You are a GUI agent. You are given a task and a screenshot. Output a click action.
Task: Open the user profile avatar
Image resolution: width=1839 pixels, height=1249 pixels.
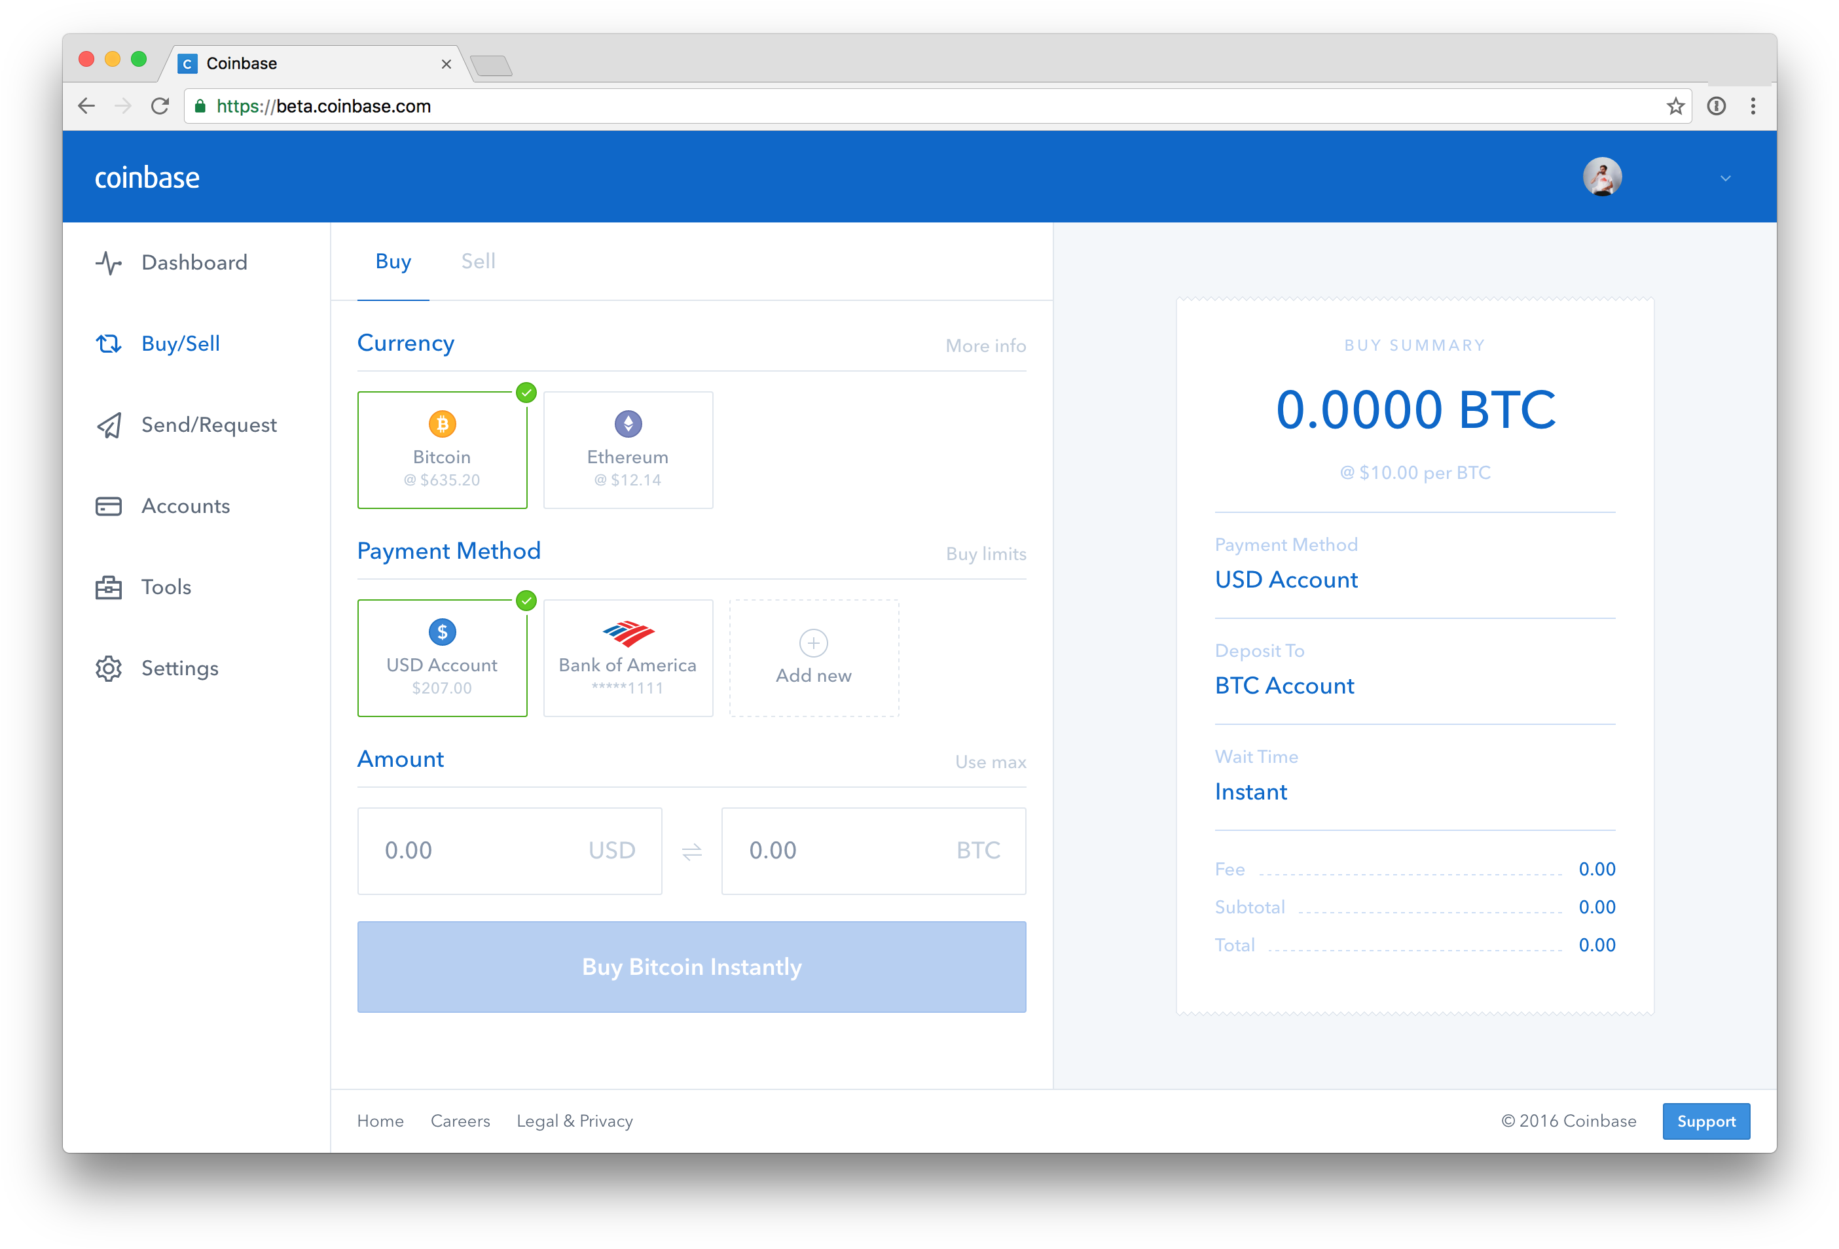click(x=1603, y=177)
